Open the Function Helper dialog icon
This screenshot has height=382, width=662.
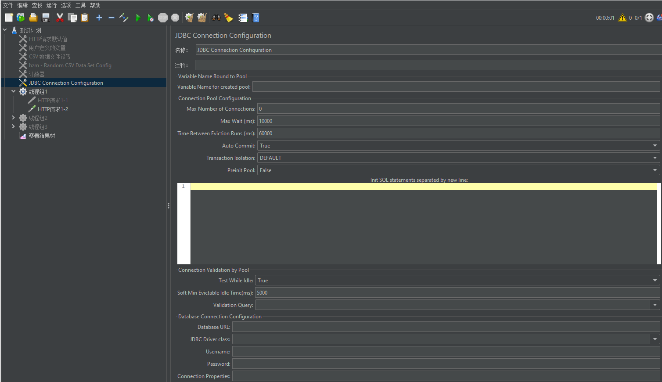pos(243,18)
